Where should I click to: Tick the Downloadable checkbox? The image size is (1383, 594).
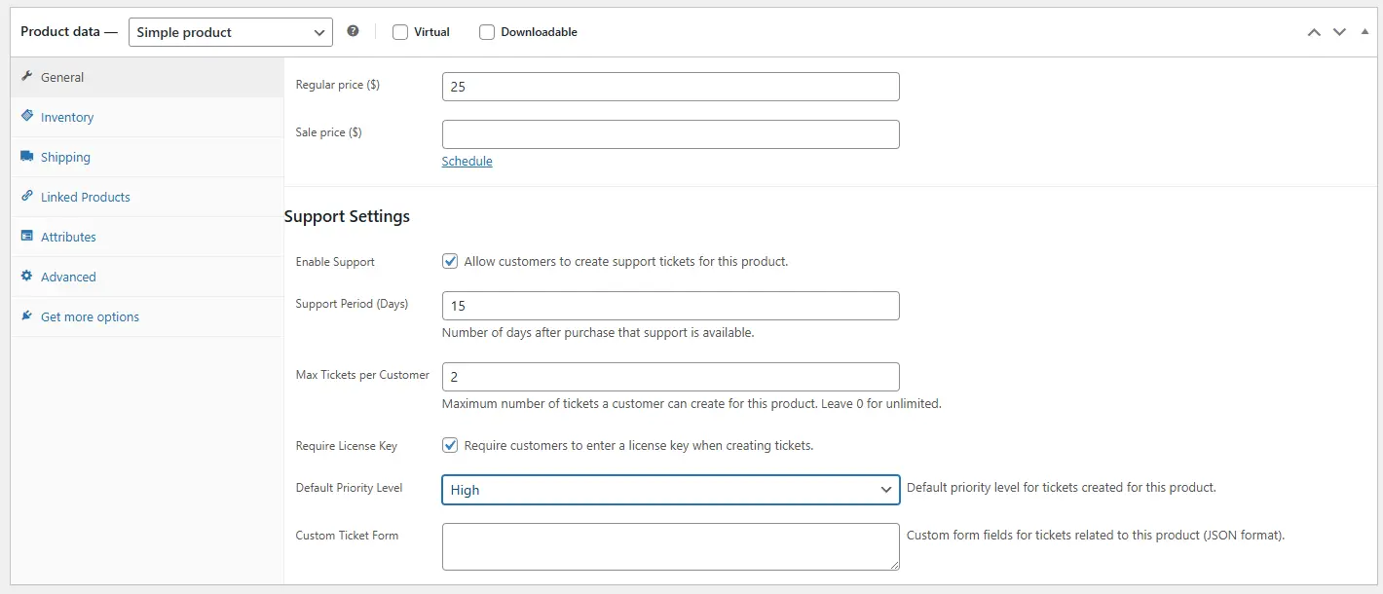pos(487,32)
